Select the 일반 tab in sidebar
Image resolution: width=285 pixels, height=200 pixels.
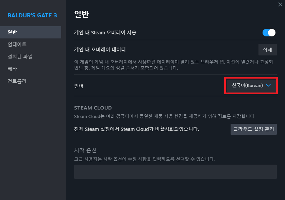coord(31,32)
